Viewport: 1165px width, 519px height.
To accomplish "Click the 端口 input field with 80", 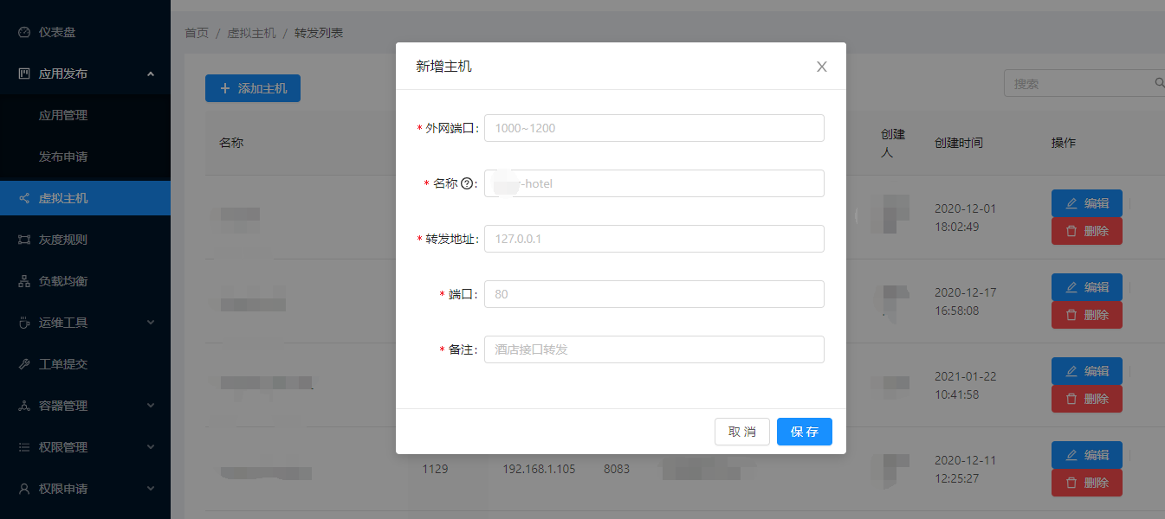I will click(654, 294).
